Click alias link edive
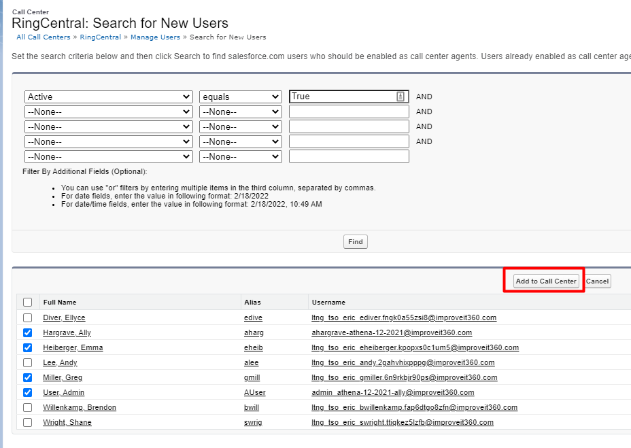This screenshot has width=631, height=448. click(253, 317)
